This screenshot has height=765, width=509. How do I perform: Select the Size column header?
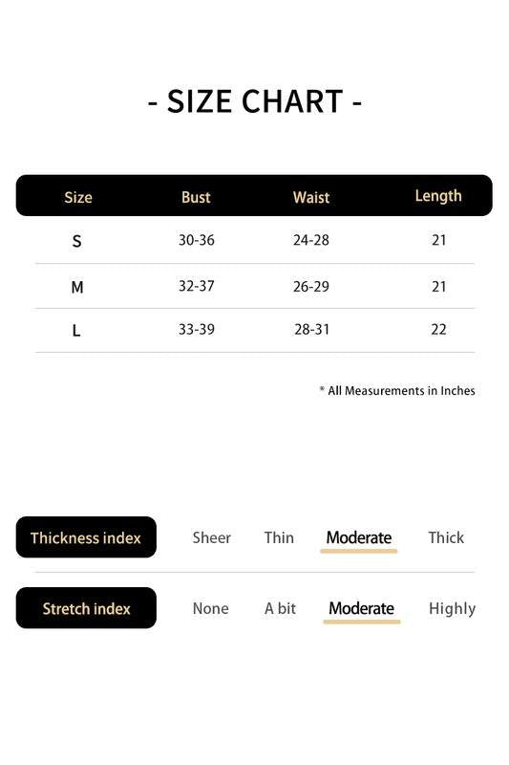[x=78, y=197]
